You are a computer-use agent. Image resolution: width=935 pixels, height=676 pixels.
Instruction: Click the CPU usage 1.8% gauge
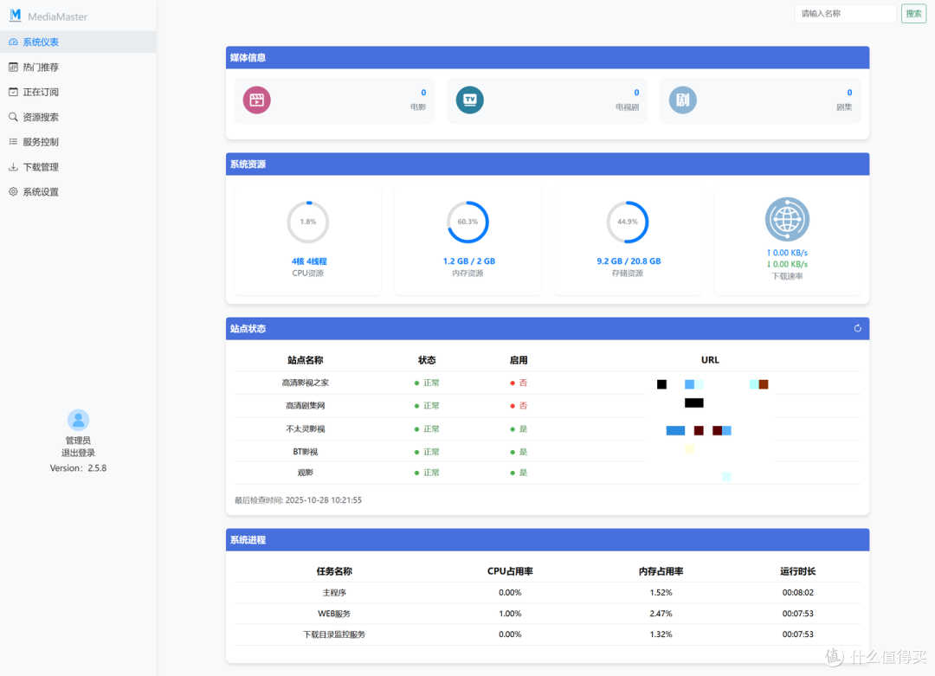point(307,222)
